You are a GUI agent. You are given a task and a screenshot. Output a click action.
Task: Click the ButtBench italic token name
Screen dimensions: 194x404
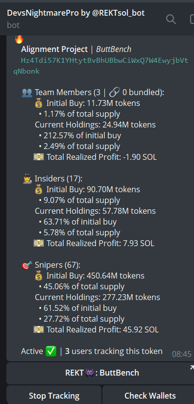tap(114, 49)
